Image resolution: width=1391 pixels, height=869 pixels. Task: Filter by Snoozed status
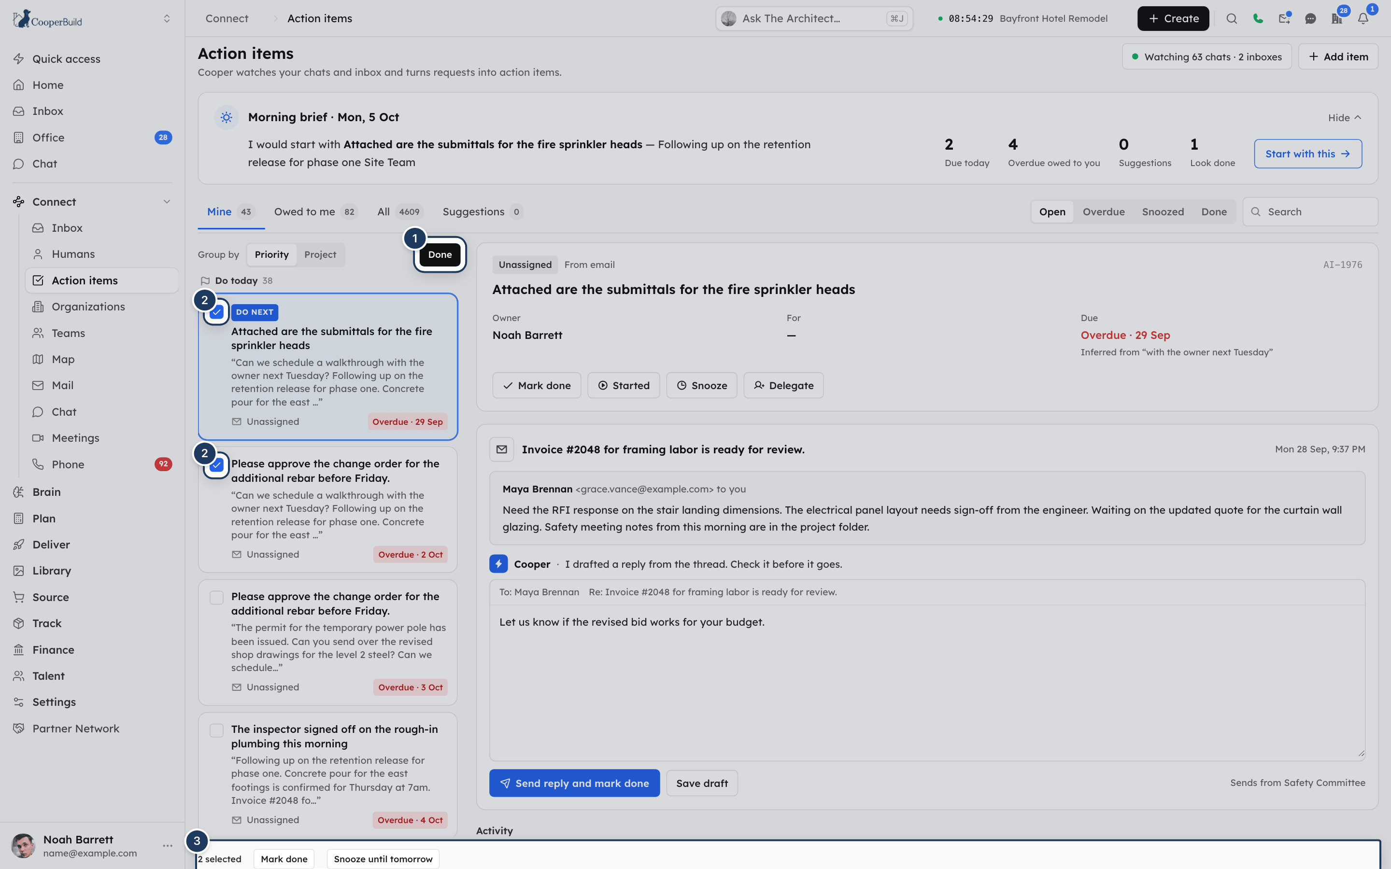tap(1163, 211)
